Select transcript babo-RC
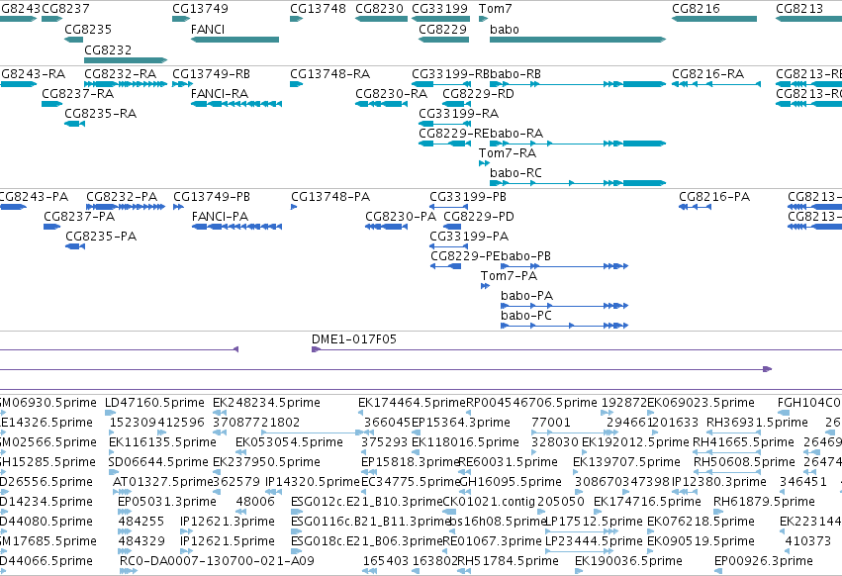 (x=515, y=173)
